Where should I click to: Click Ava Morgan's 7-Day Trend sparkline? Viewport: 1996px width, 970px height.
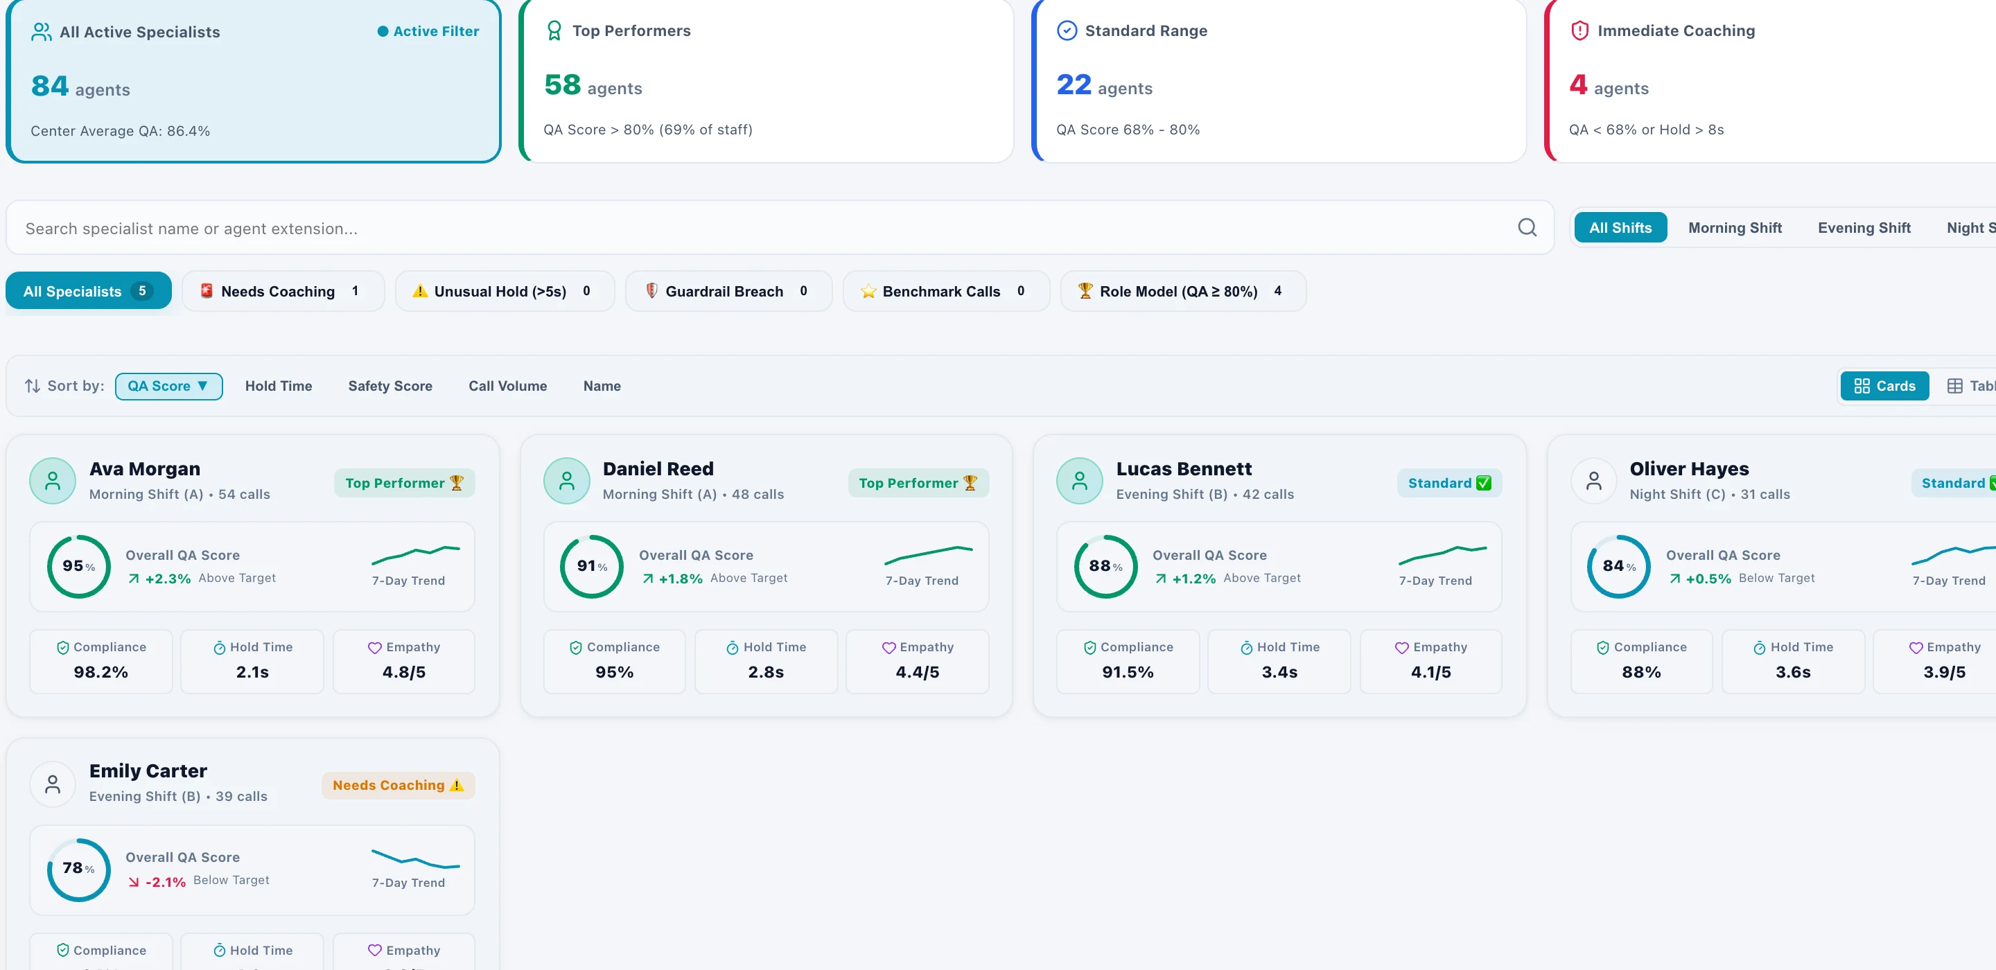tap(415, 554)
